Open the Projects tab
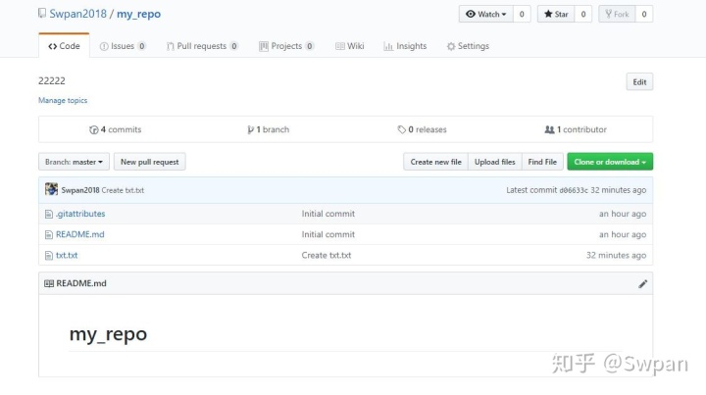This screenshot has height=395, width=706. pyautogui.click(x=286, y=46)
